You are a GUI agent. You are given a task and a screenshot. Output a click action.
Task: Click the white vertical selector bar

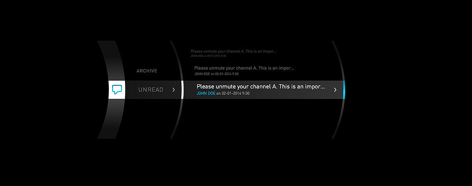click(183, 90)
